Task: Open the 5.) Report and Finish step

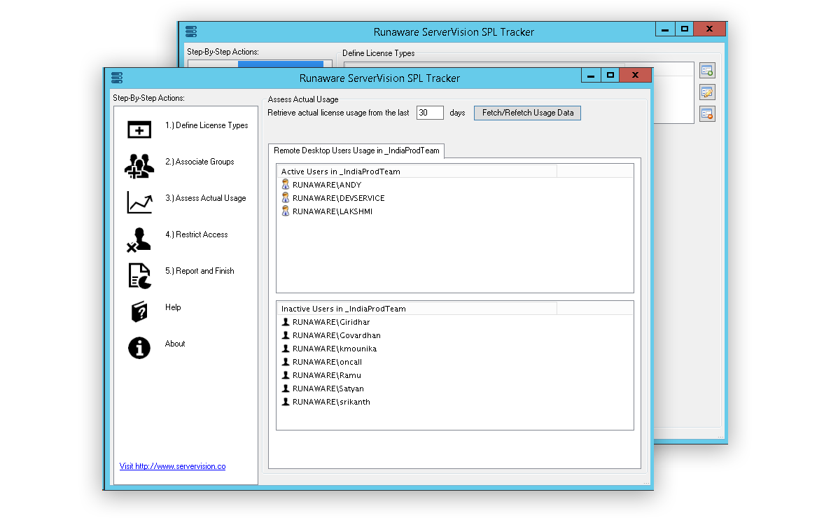Action: [200, 271]
